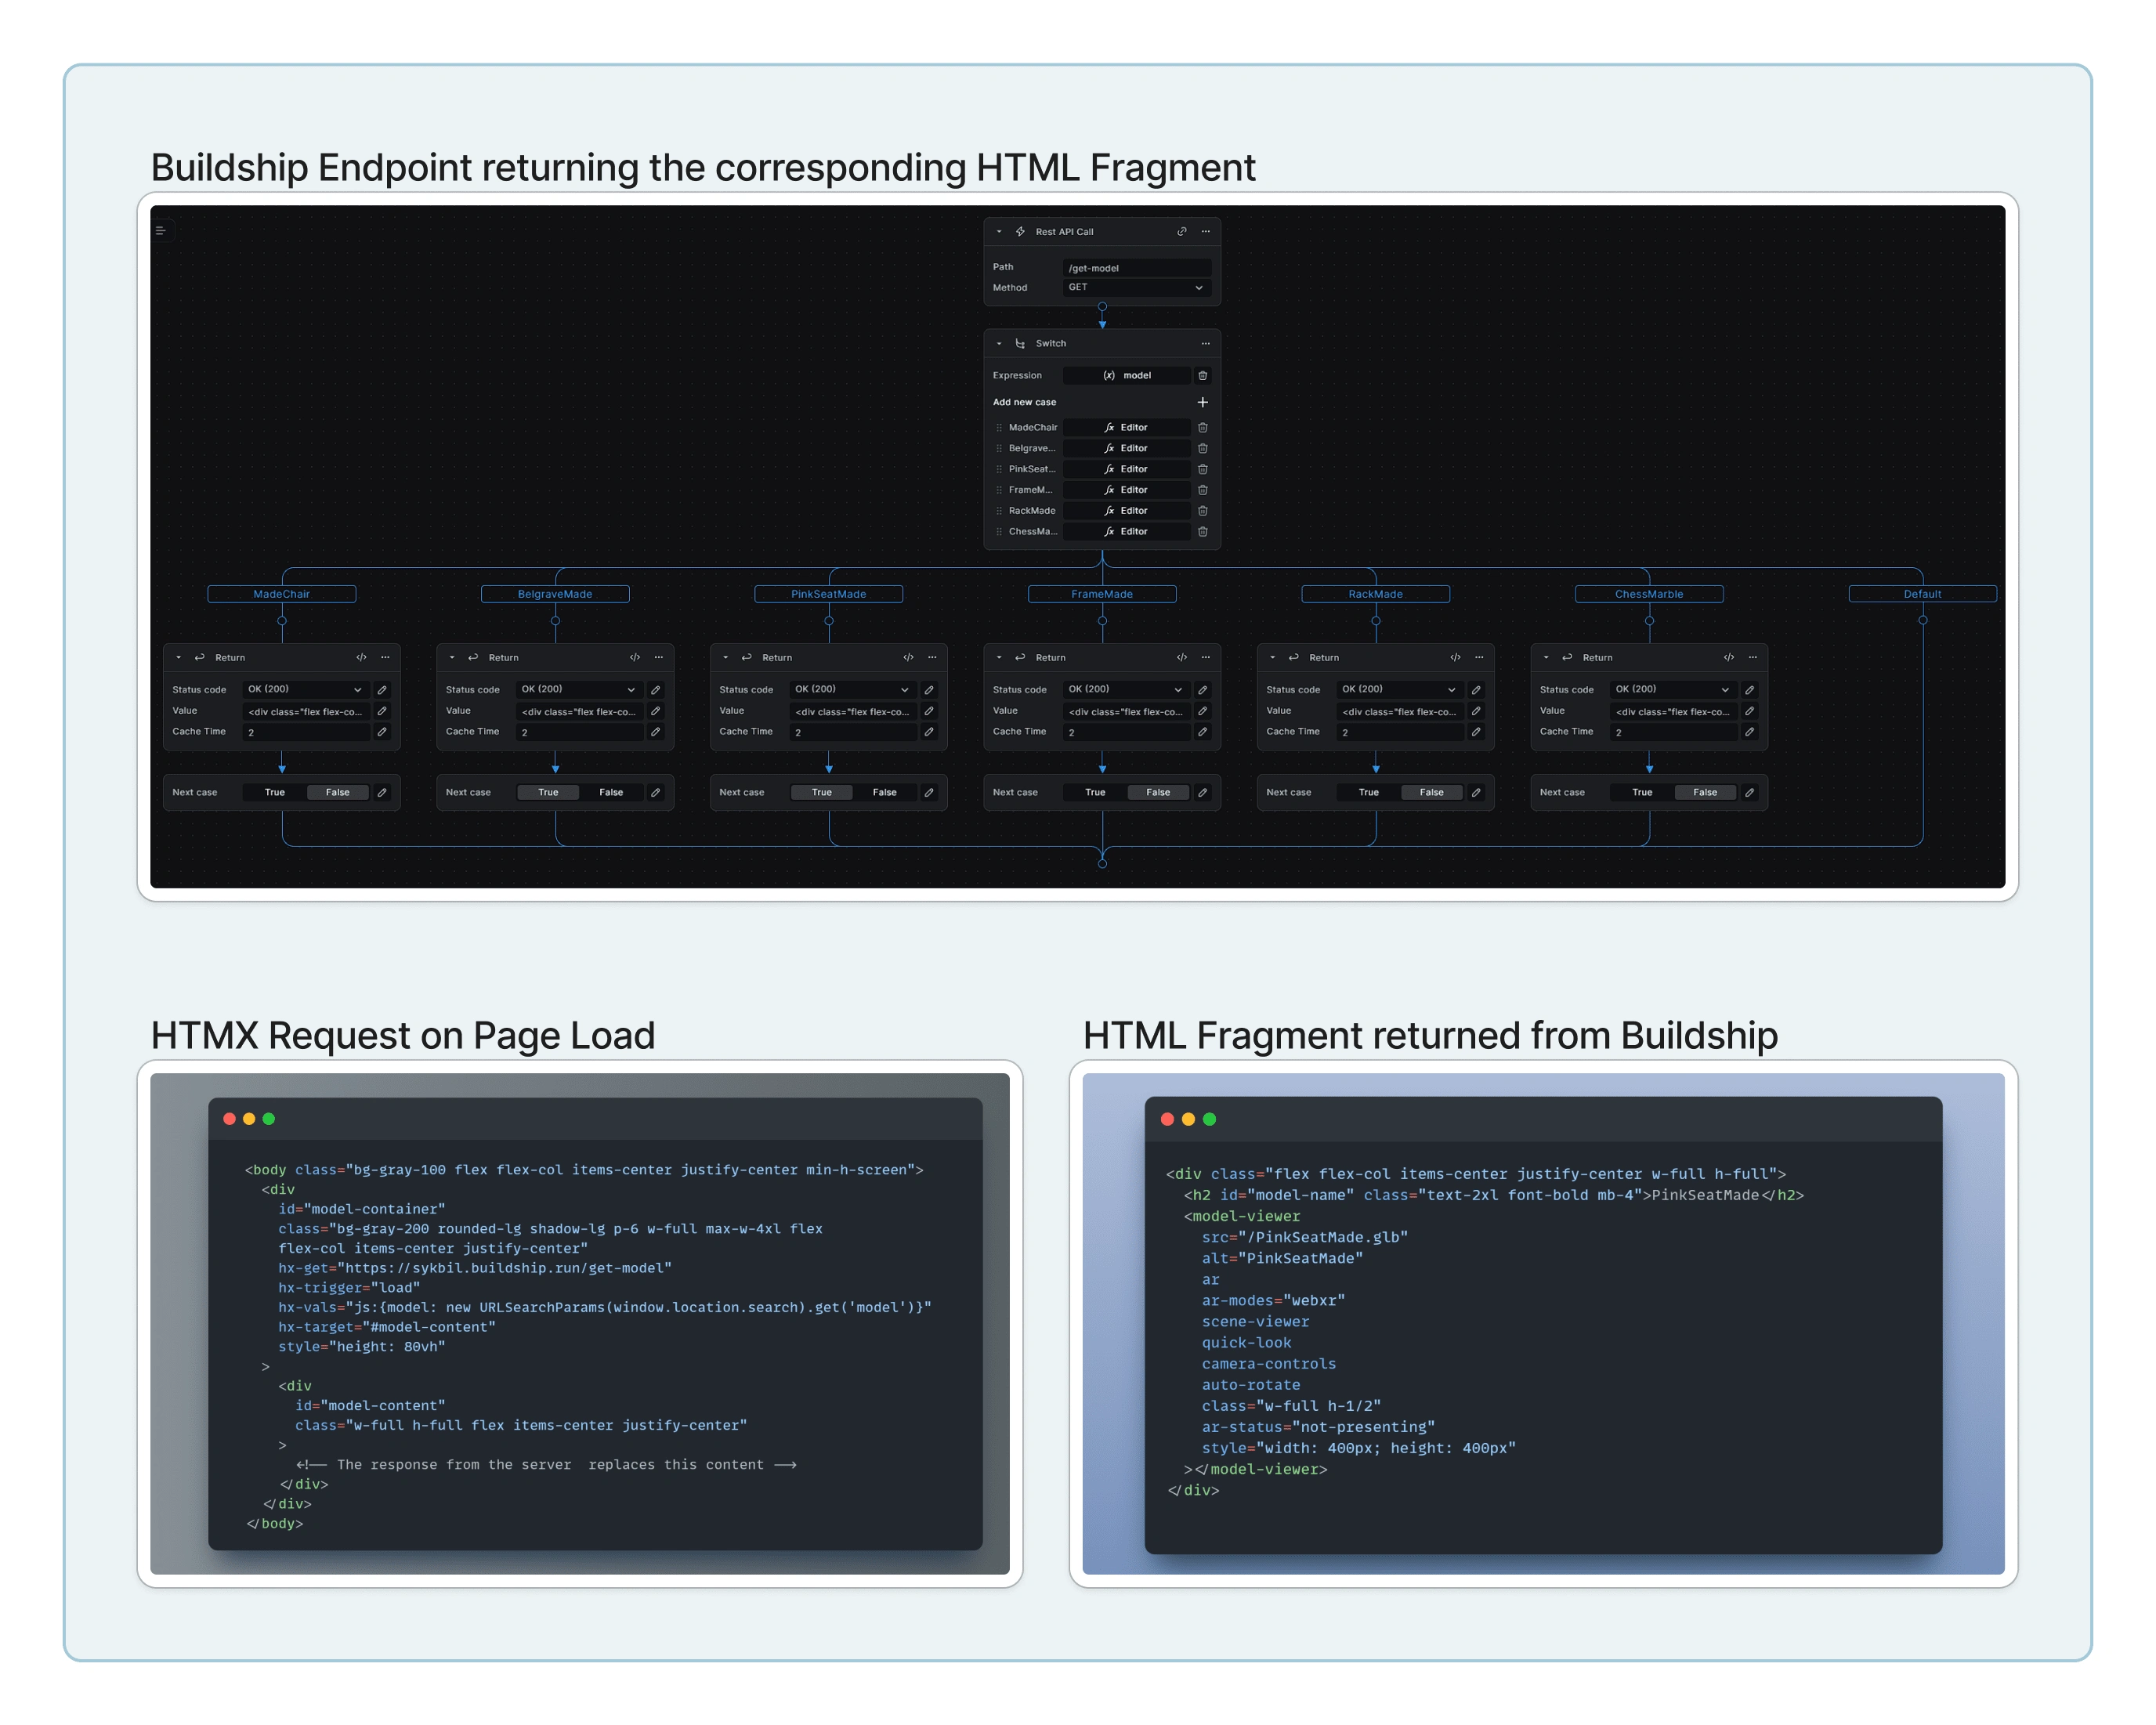Set Next case to True under PinkSeatMade
This screenshot has width=2156, height=1725.
822,792
